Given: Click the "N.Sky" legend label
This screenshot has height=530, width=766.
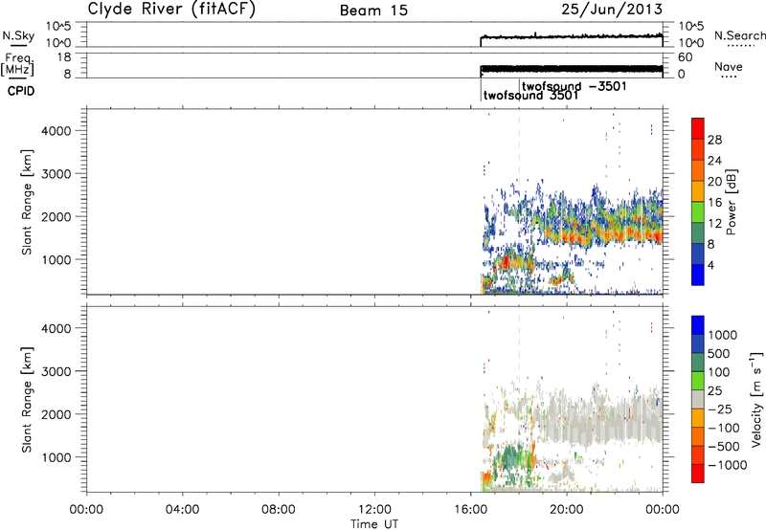Looking at the screenshot, I should click(x=18, y=35).
